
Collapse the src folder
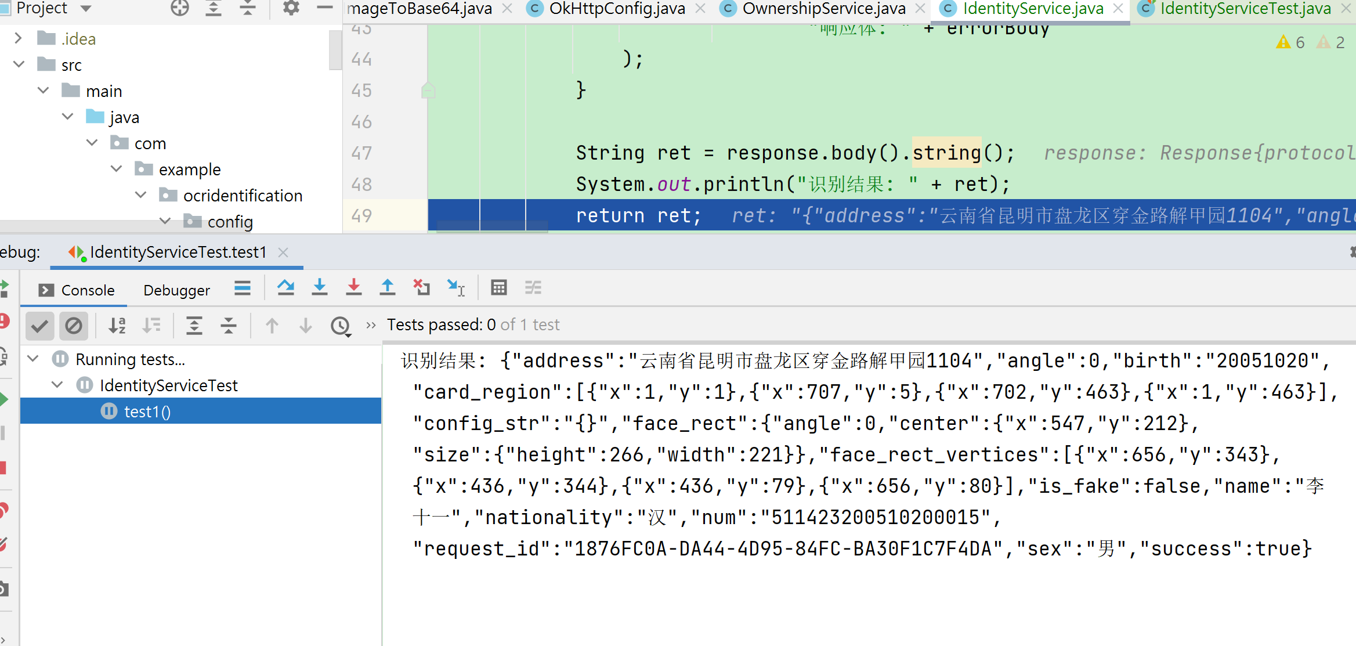(x=19, y=64)
